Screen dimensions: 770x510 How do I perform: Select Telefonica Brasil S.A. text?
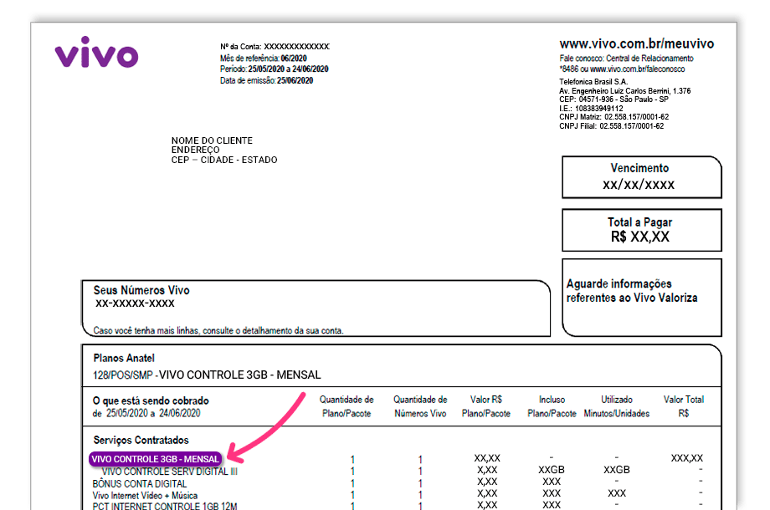click(593, 81)
